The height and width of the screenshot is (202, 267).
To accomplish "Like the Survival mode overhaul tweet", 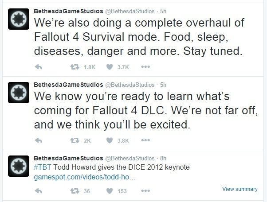I will point(110,67).
